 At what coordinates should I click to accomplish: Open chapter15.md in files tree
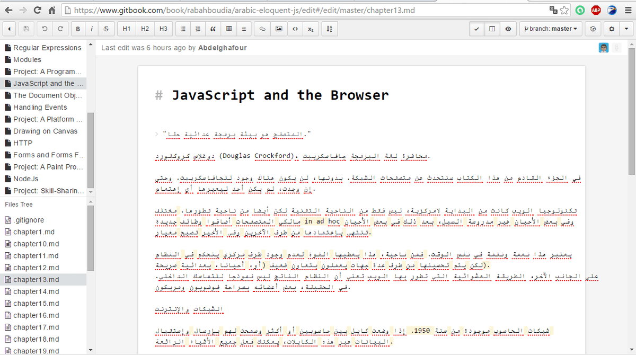[x=43, y=304]
